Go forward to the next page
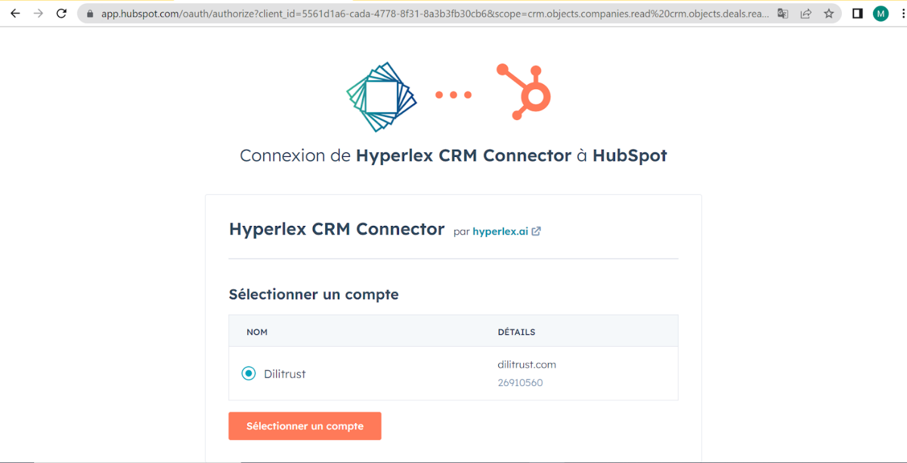 (x=38, y=13)
